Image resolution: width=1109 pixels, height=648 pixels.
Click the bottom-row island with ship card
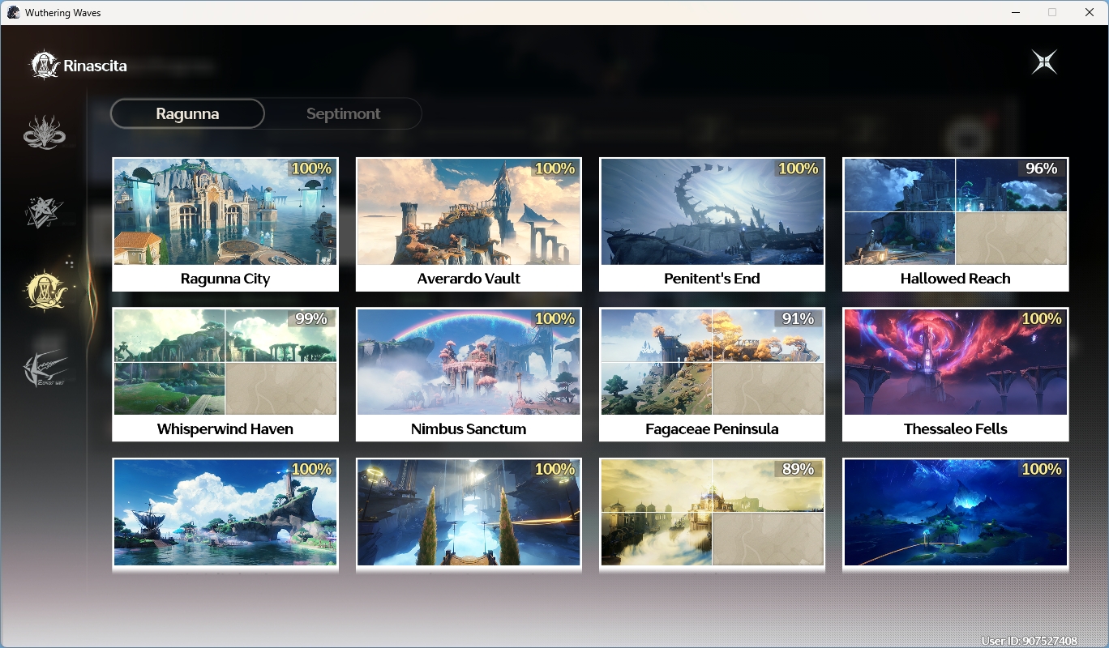225,514
